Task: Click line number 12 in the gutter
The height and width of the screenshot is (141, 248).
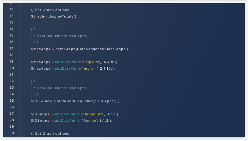Action: click(11, 16)
